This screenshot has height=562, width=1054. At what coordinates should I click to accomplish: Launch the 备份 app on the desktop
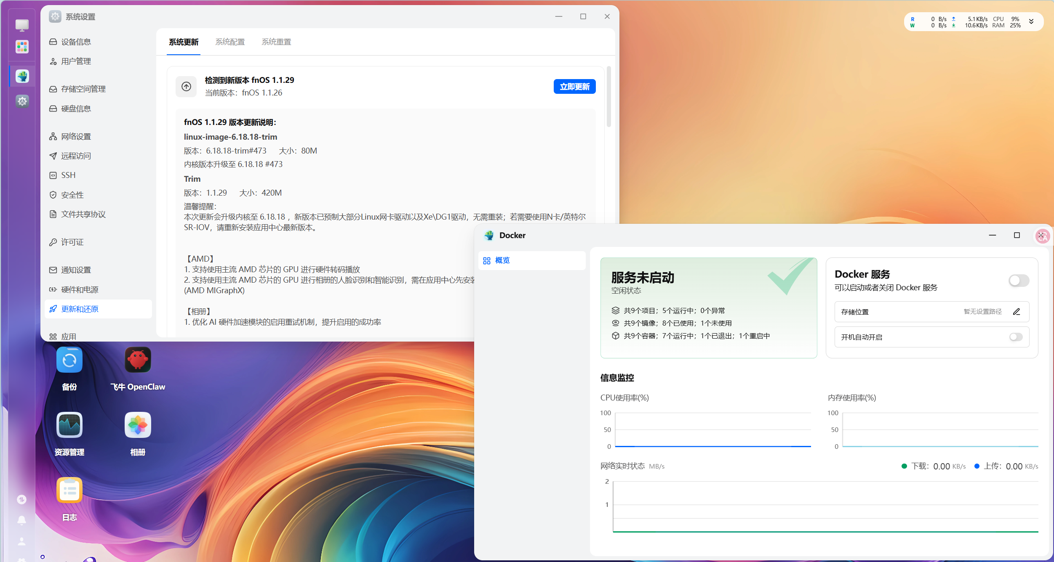click(x=69, y=360)
